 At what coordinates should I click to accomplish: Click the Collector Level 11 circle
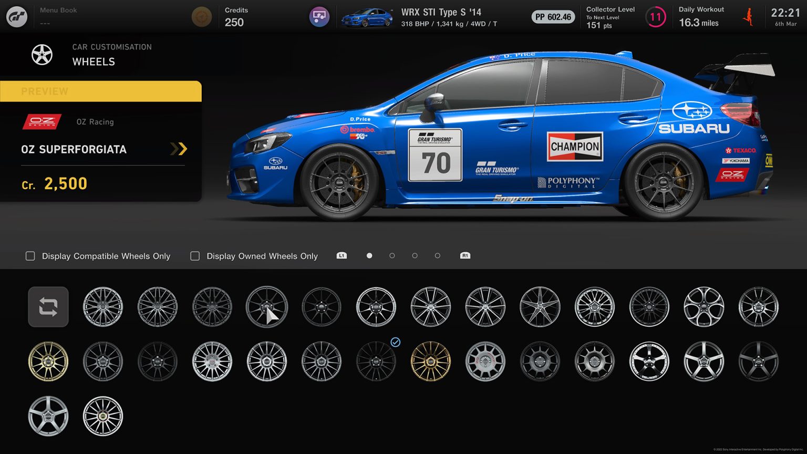tap(655, 17)
